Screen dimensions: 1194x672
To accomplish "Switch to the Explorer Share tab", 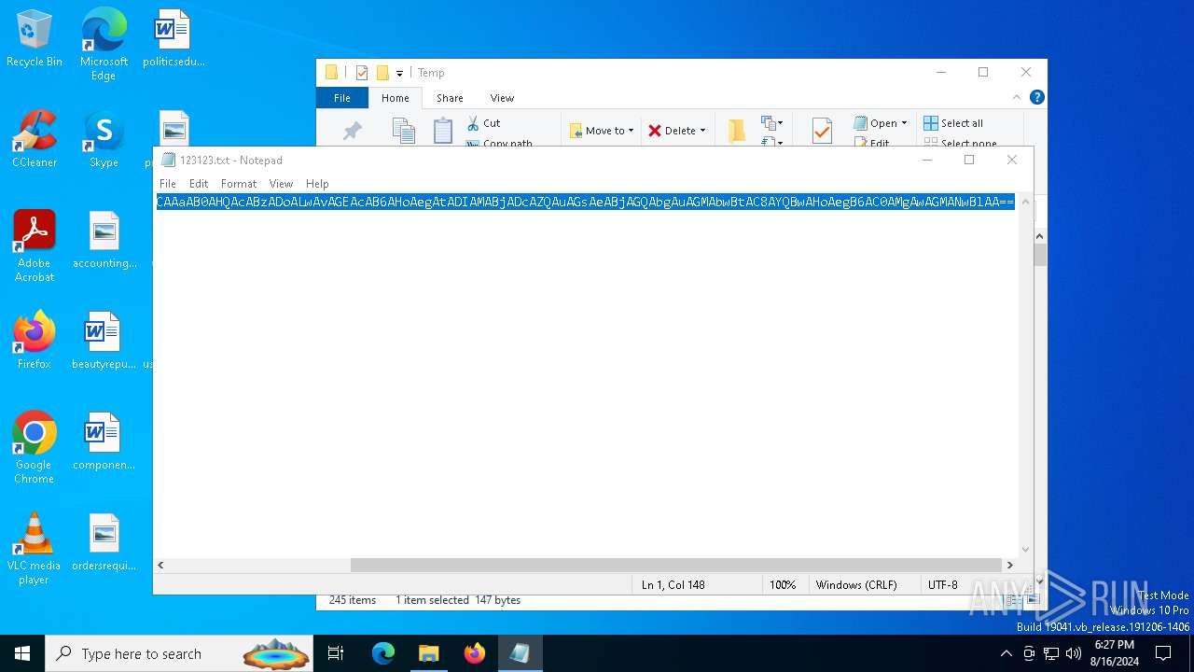I will [x=450, y=98].
